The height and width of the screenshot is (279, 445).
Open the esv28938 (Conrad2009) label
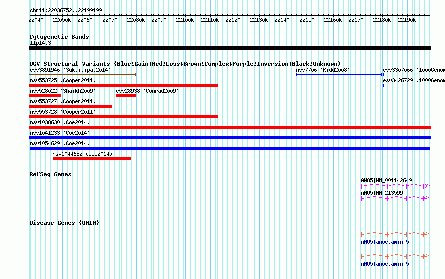[x=147, y=91]
